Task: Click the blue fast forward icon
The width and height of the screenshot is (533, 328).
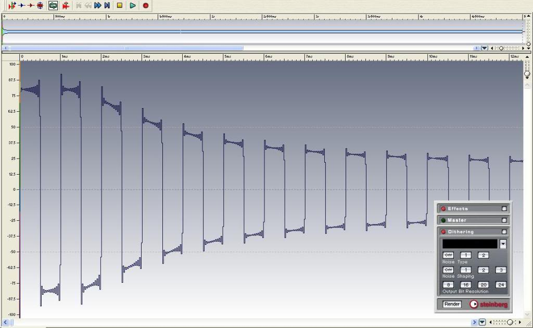Action: [x=97, y=5]
